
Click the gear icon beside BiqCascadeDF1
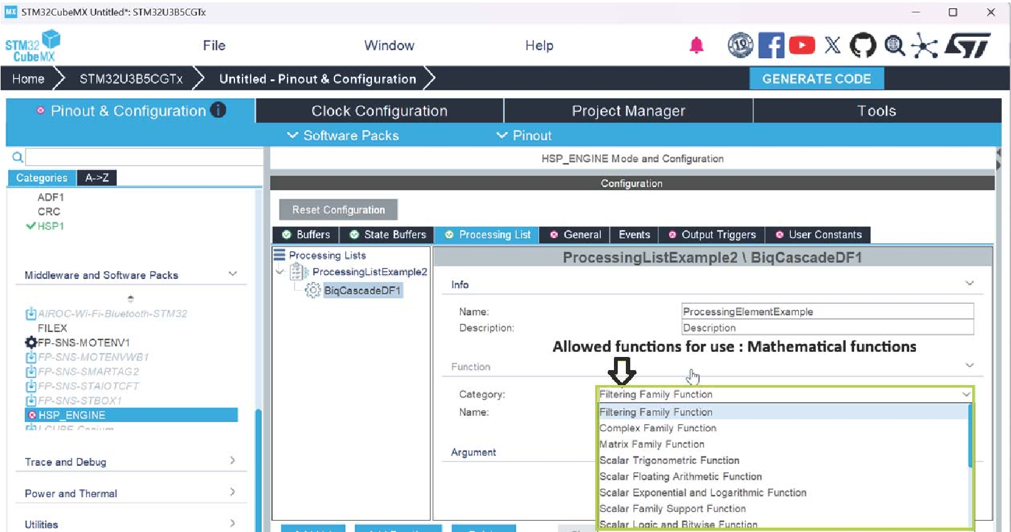(x=313, y=290)
